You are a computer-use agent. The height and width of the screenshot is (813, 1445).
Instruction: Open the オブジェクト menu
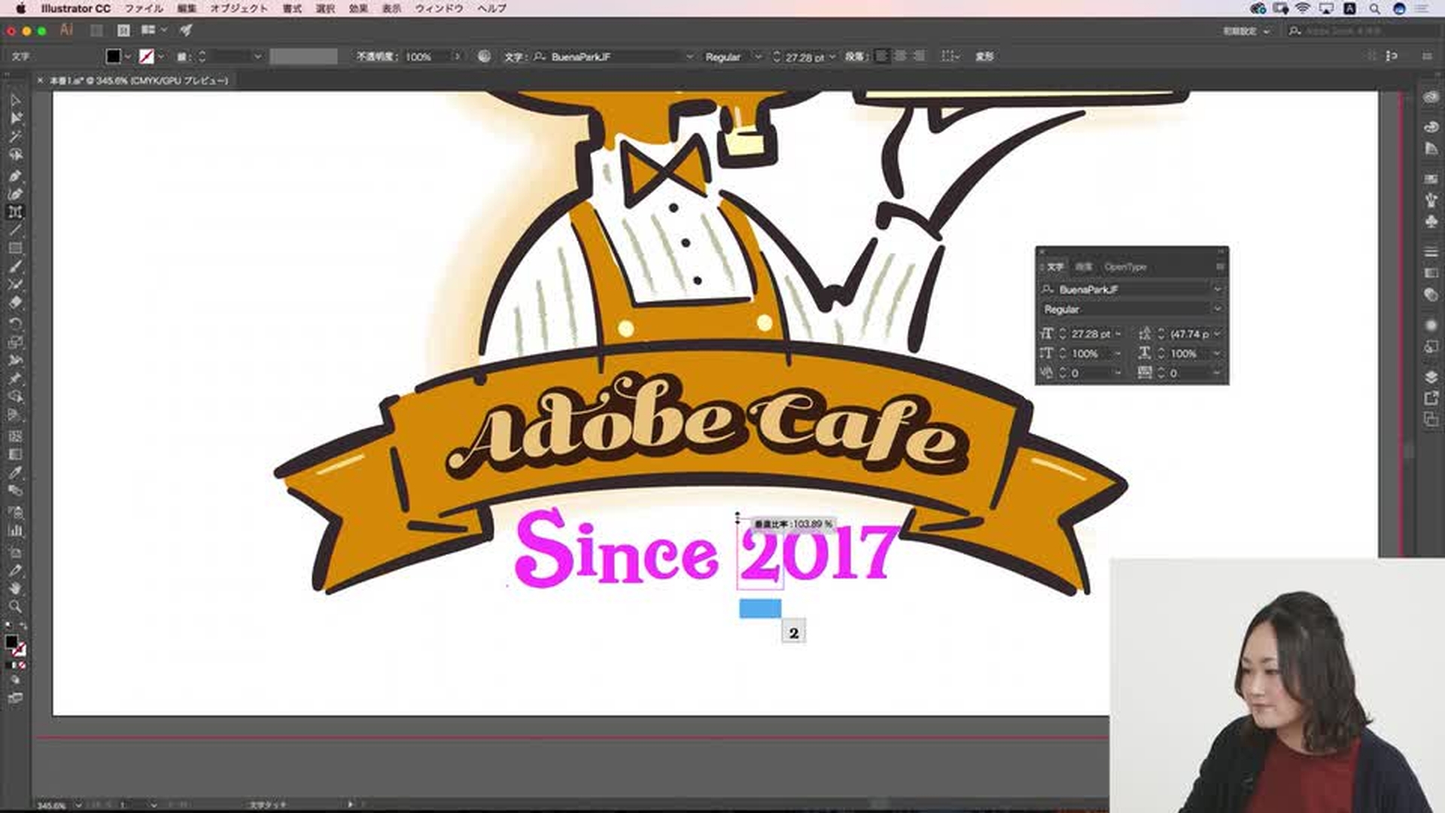pos(238,8)
